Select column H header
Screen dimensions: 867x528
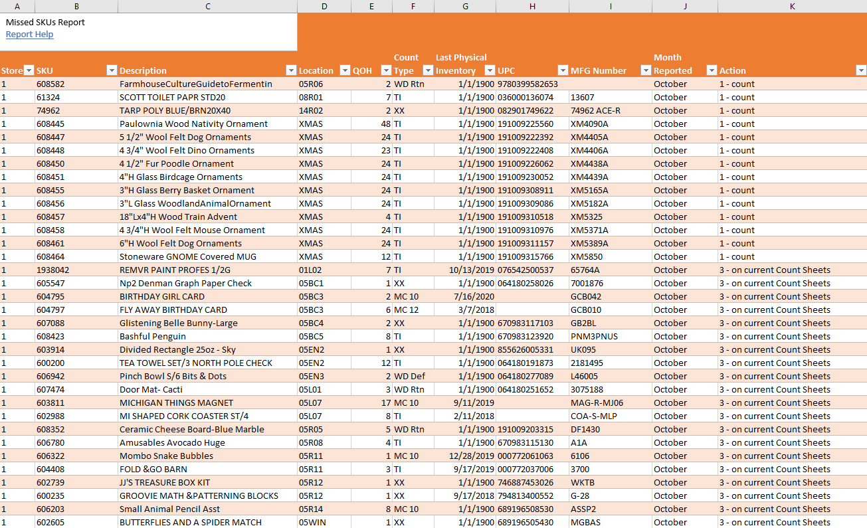coord(532,6)
